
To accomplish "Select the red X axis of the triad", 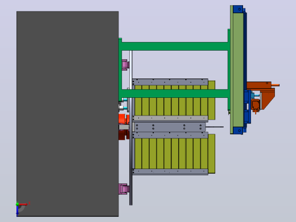I will [23, 204].
